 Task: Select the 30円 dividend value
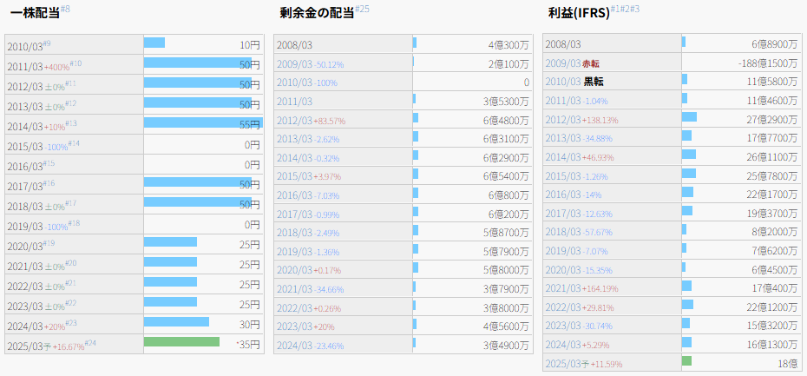click(x=250, y=325)
